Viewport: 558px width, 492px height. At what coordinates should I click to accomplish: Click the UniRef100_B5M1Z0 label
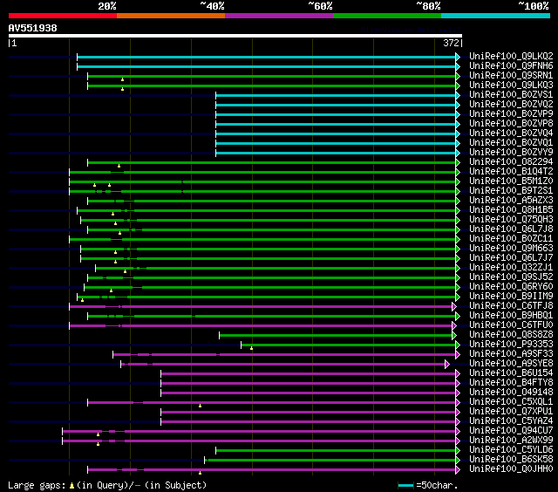pyautogui.click(x=511, y=181)
